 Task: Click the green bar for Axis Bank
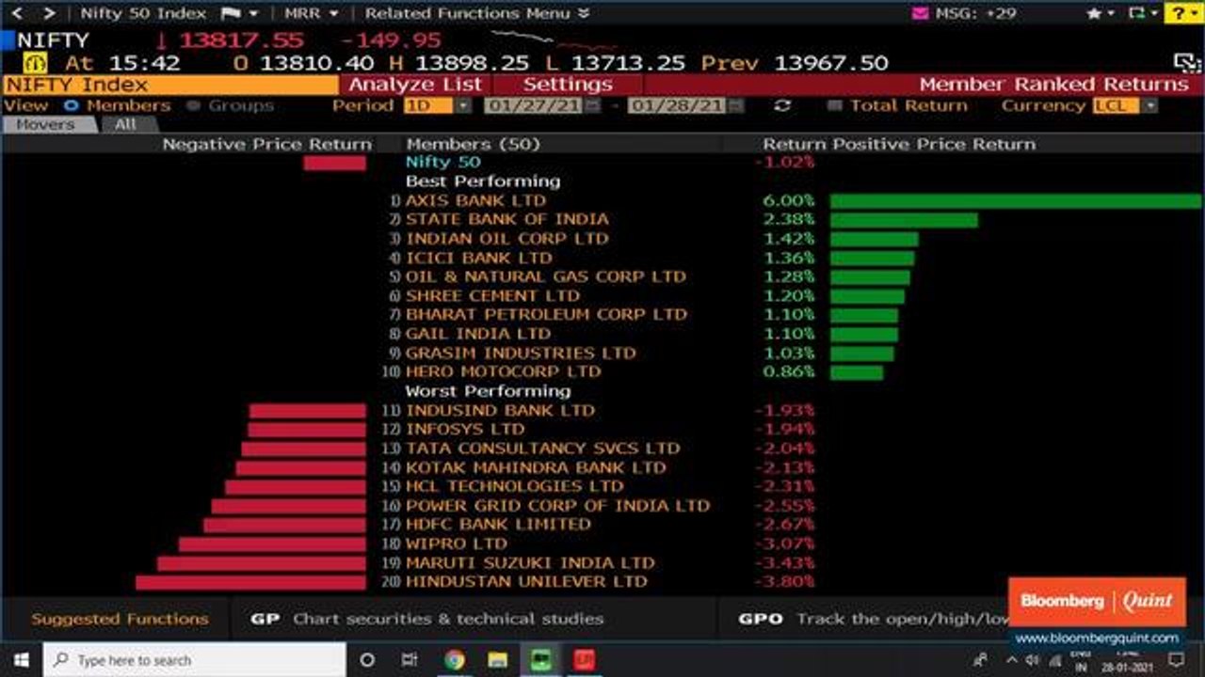(x=1016, y=200)
